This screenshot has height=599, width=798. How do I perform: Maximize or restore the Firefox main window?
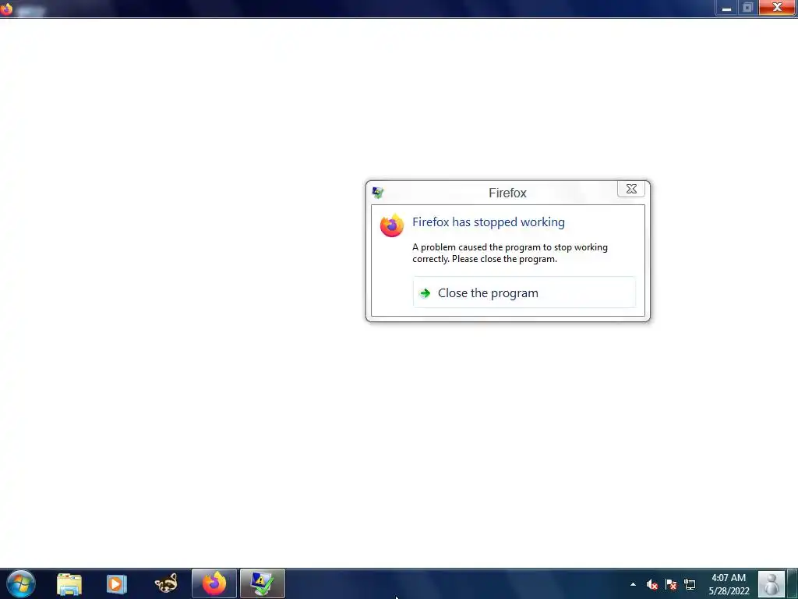747,8
